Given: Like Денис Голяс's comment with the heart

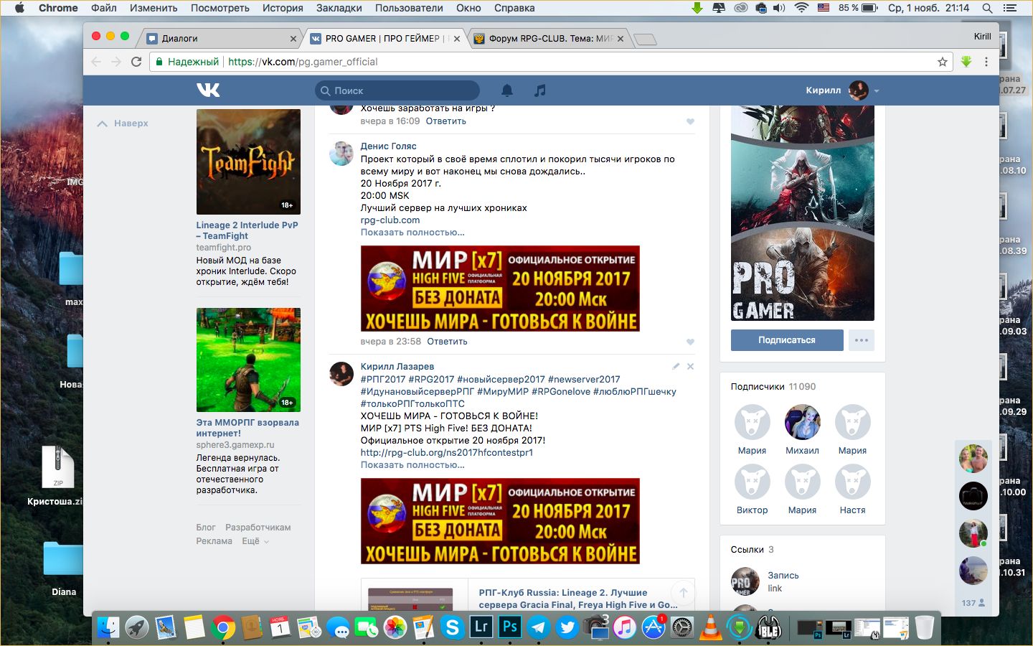Looking at the screenshot, I should [690, 342].
